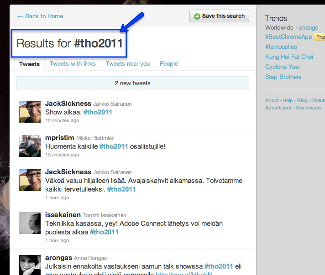Open the 12 minutes ago timestamp
This screenshot has height=275, width=325.
62,120
